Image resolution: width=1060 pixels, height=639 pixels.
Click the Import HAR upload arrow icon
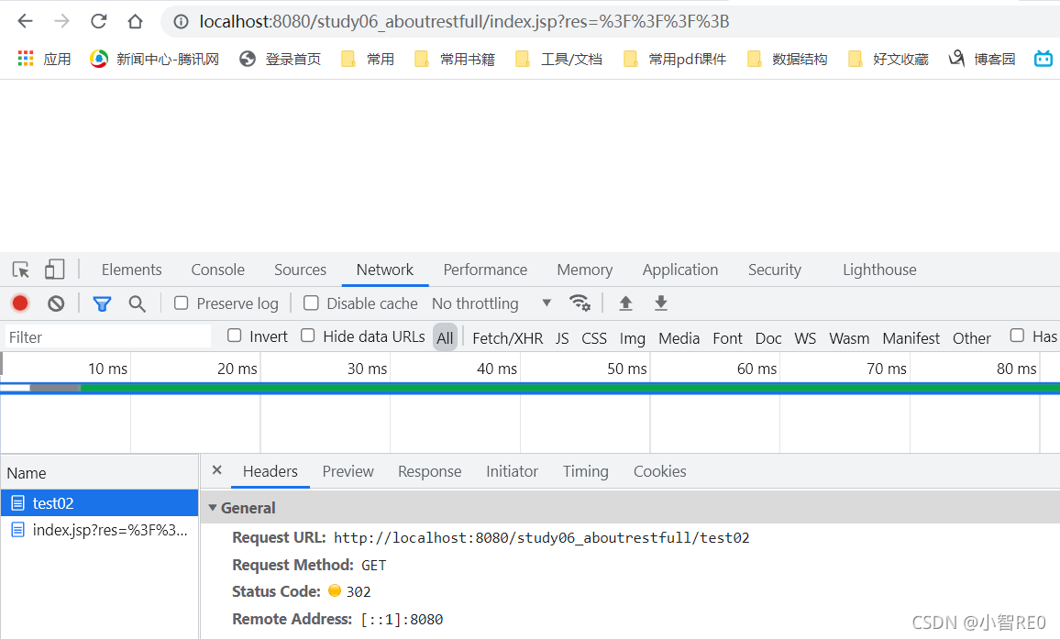tap(626, 303)
